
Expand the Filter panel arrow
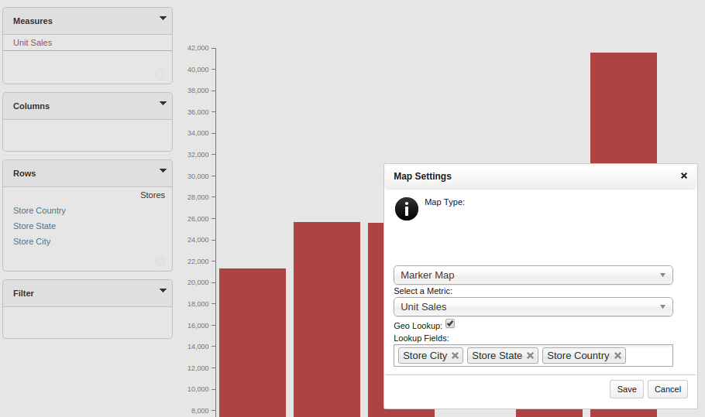coord(163,291)
